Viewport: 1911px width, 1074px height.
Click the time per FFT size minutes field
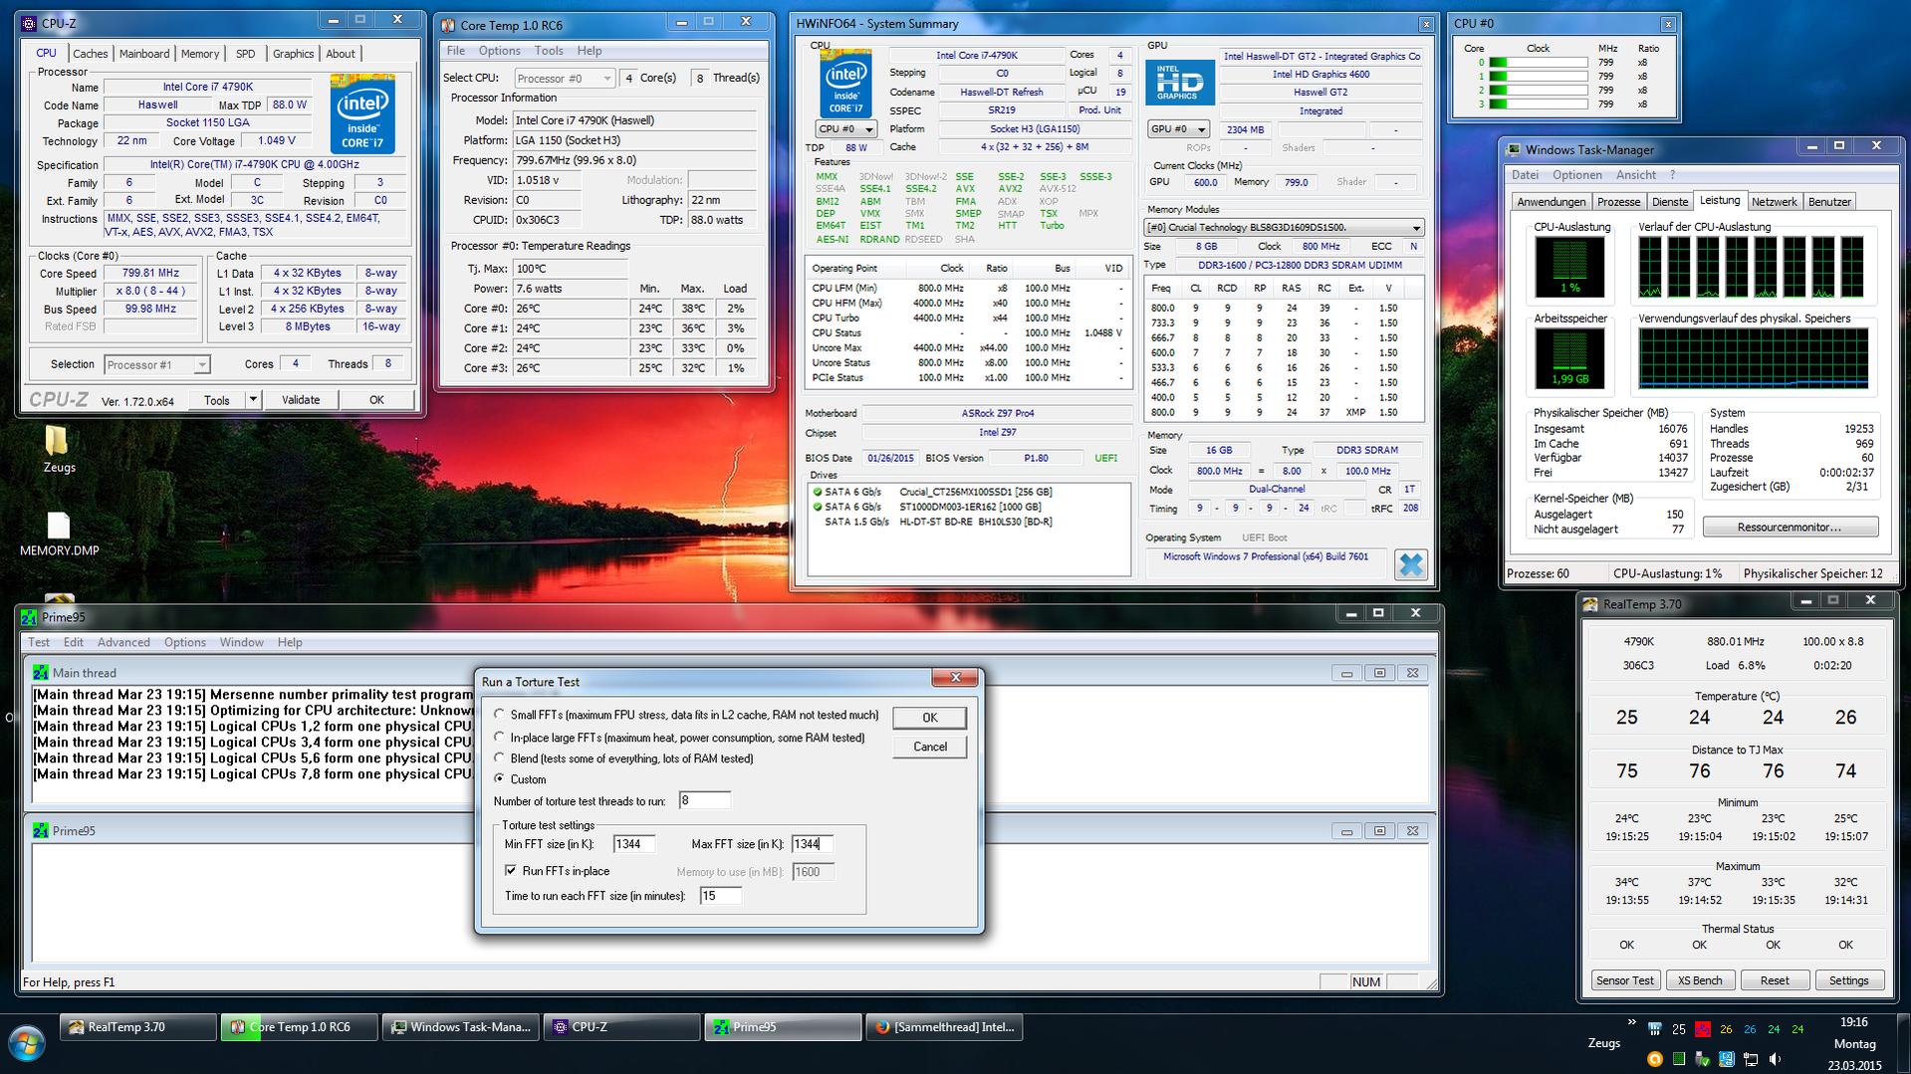click(x=721, y=896)
